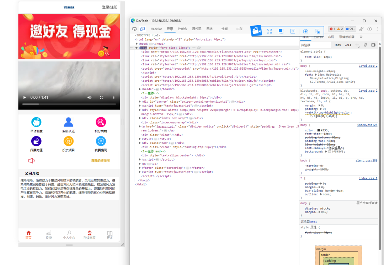The height and width of the screenshot is (265, 384).
Task: Click the 筛选器 filter input field
Action: click(x=315, y=45)
